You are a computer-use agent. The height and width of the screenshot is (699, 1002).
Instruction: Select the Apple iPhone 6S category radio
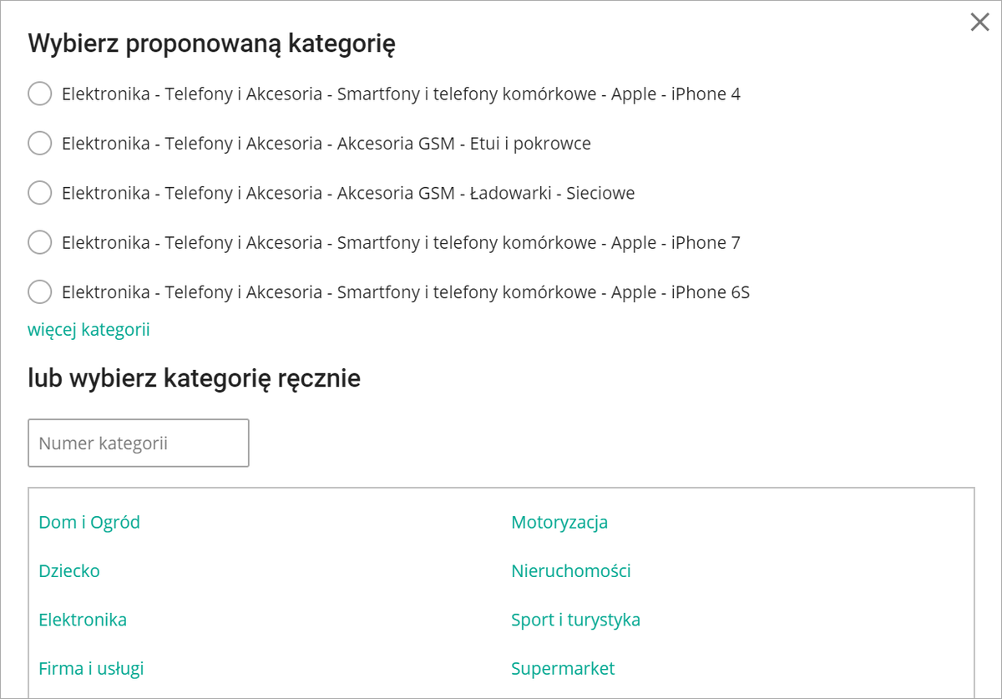pos(40,292)
